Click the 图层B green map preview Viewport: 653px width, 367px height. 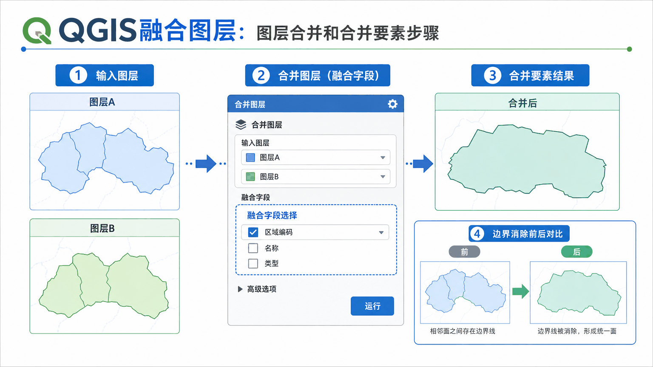(x=105, y=285)
